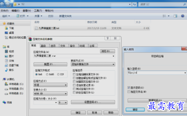Switch to 备份 tab
Viewport: 187px width, 116px height.
(74, 46)
